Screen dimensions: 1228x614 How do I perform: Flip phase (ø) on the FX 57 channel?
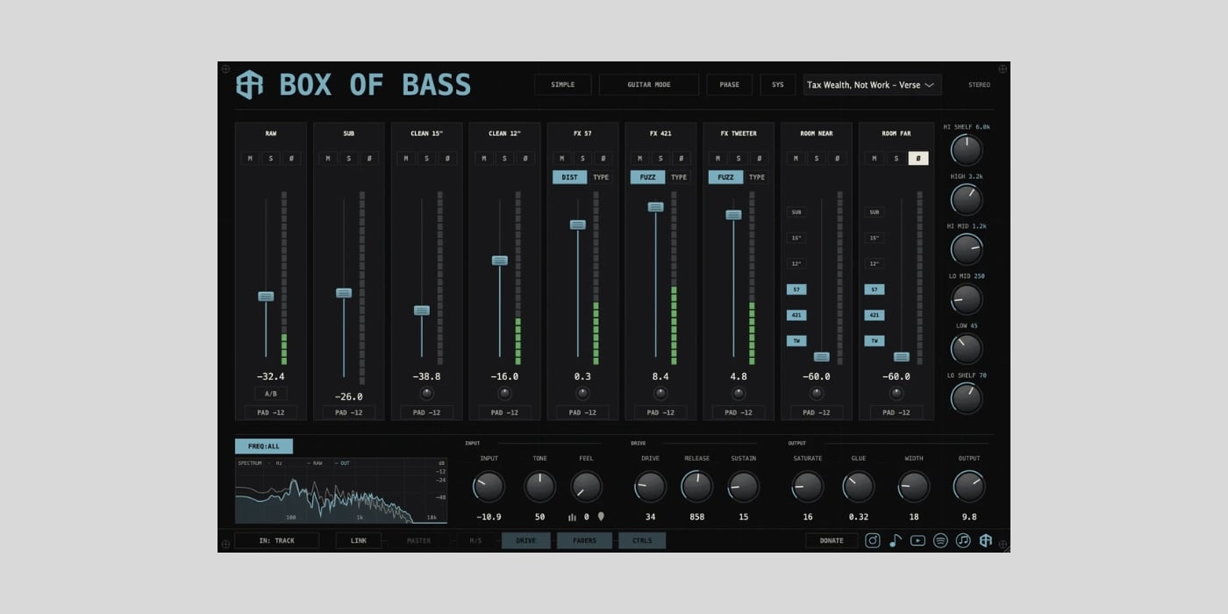coord(603,159)
